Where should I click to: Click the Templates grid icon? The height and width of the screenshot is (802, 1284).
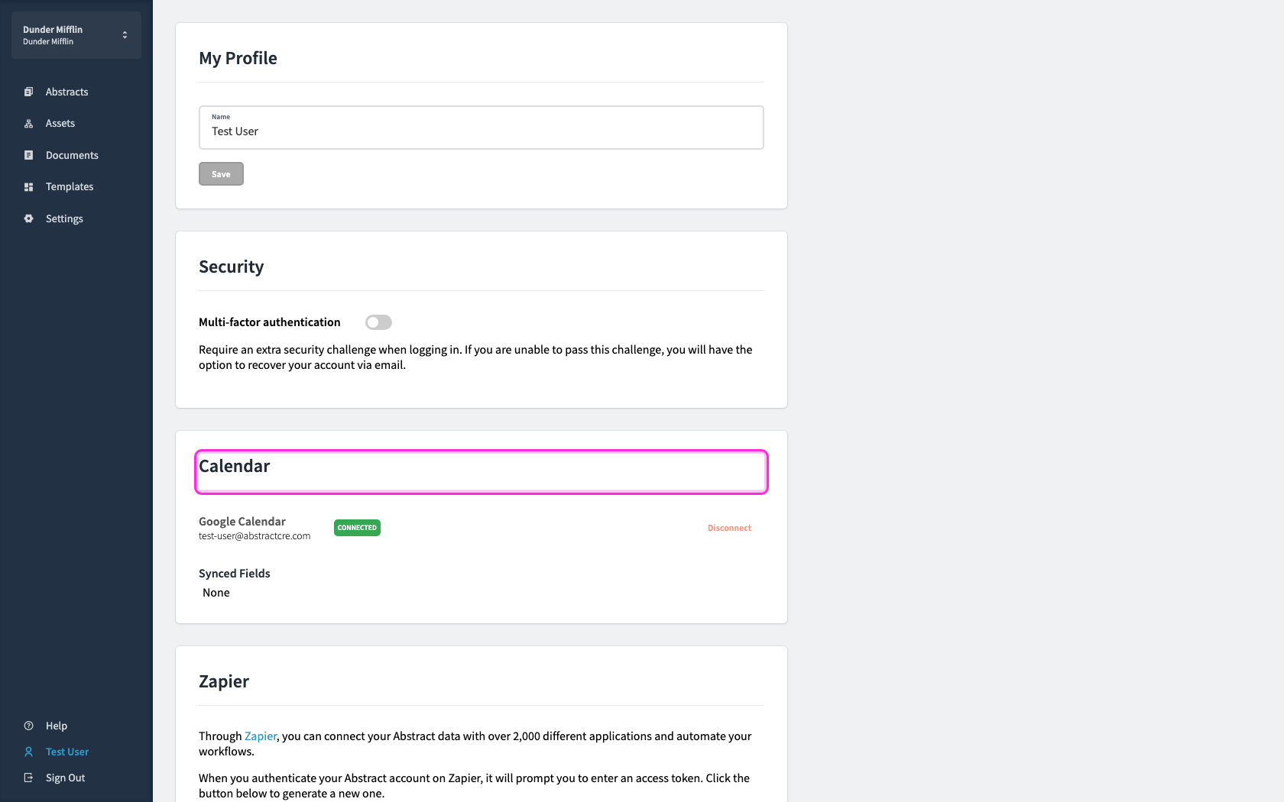(x=28, y=187)
